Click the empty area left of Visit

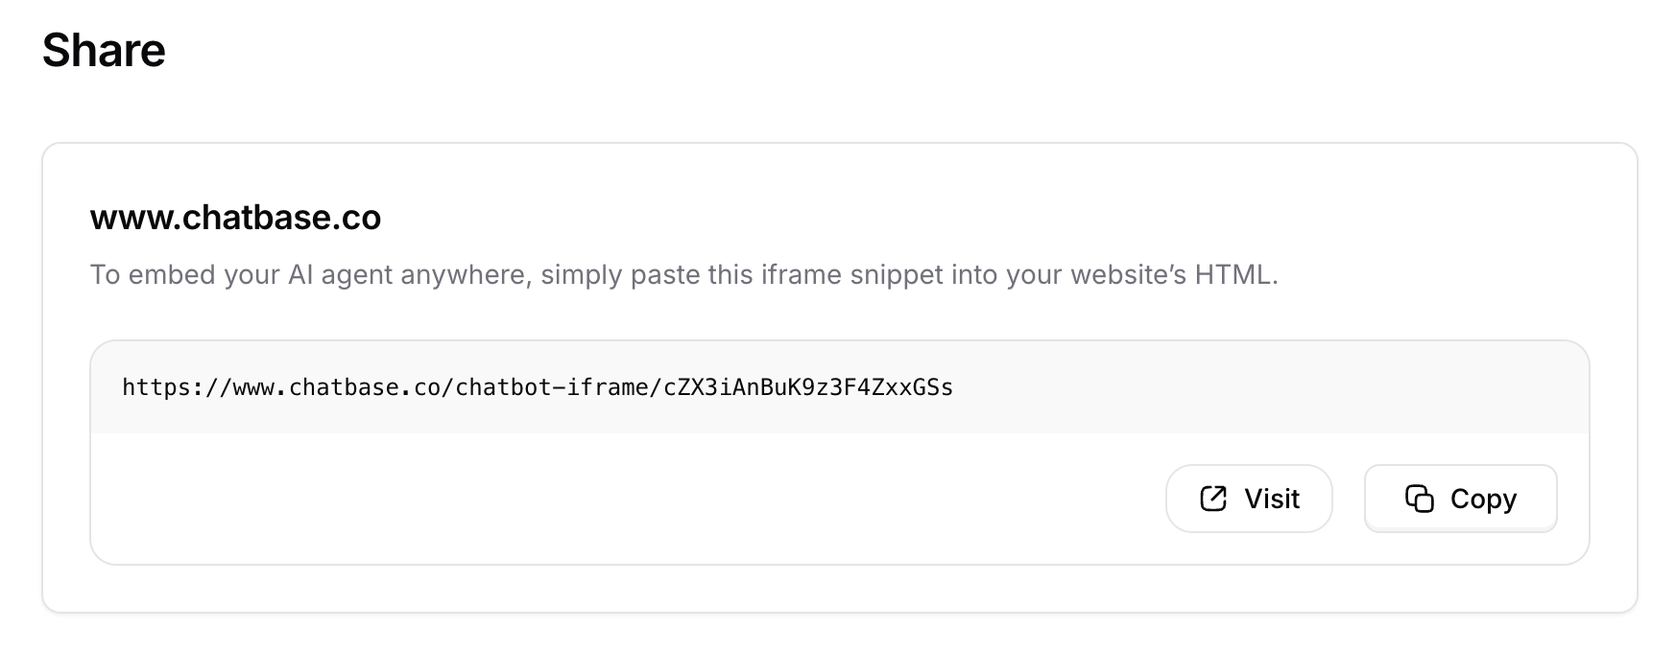click(624, 499)
